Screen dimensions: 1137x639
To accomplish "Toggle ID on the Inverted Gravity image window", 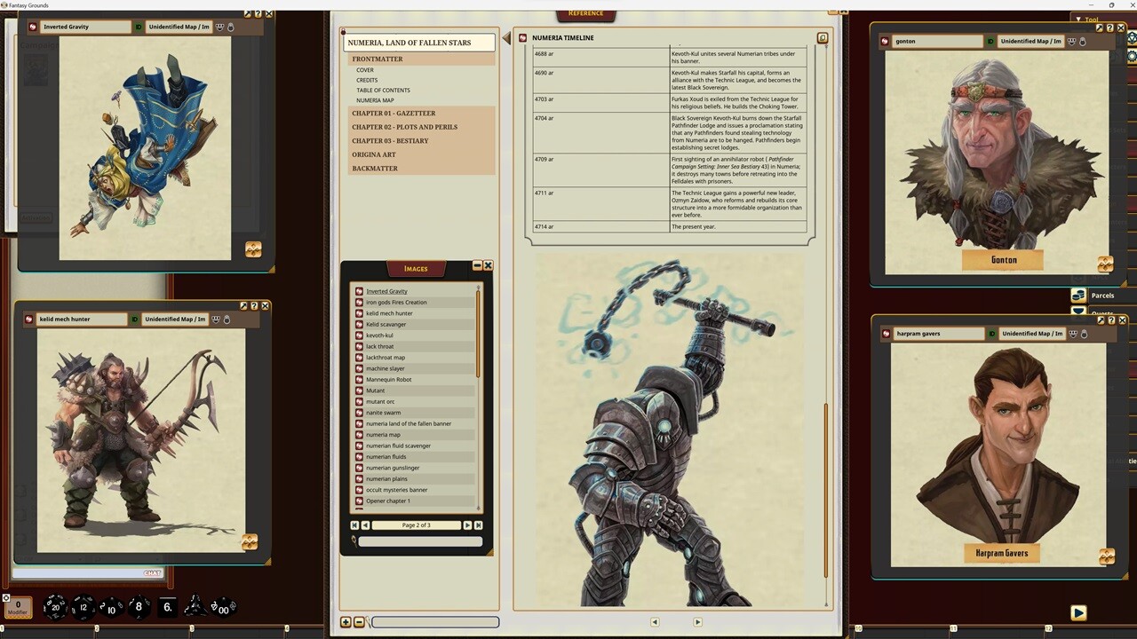I will tap(138, 27).
